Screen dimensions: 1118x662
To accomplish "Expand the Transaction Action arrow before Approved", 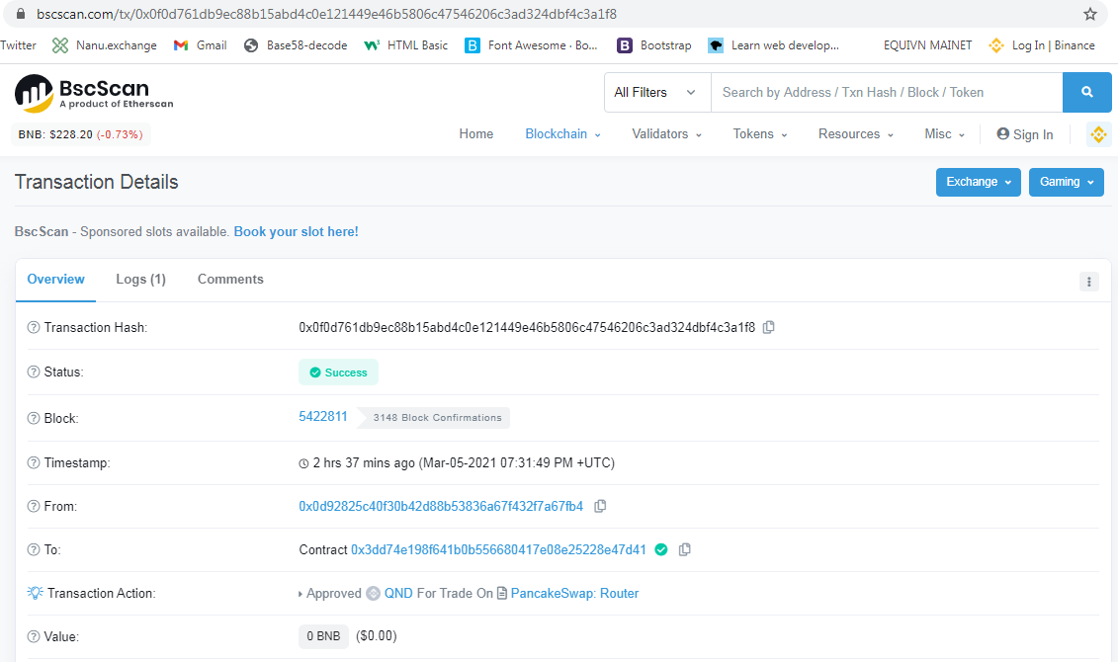I will coord(301,594).
